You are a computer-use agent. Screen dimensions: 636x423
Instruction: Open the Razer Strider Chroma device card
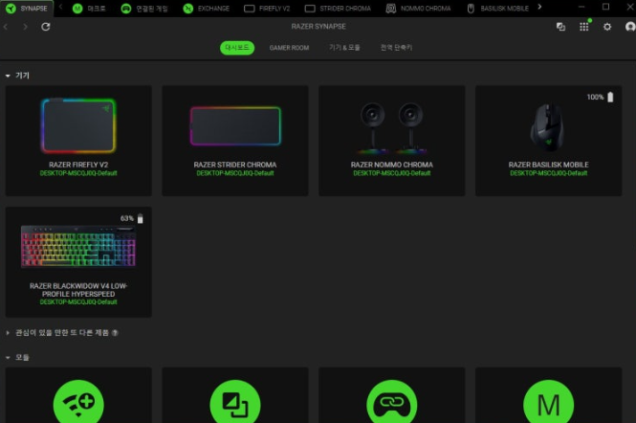pyautogui.click(x=235, y=141)
